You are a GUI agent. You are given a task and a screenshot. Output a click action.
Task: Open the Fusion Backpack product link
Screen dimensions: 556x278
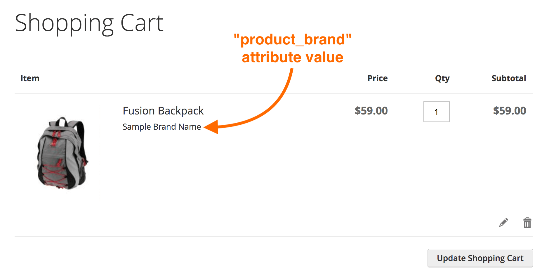163,111
